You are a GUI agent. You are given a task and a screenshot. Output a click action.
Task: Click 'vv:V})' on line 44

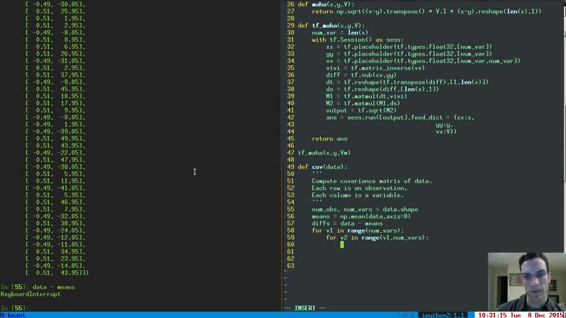pos(446,132)
